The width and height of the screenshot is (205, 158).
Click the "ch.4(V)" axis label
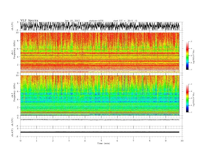(12, 132)
